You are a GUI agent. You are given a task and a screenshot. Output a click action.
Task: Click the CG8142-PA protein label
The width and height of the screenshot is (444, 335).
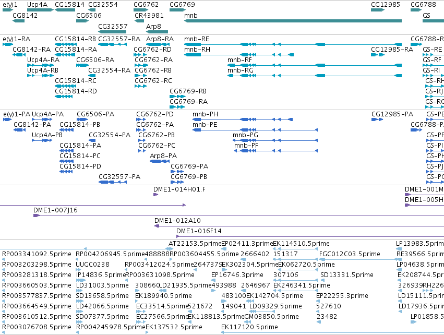click(32, 125)
